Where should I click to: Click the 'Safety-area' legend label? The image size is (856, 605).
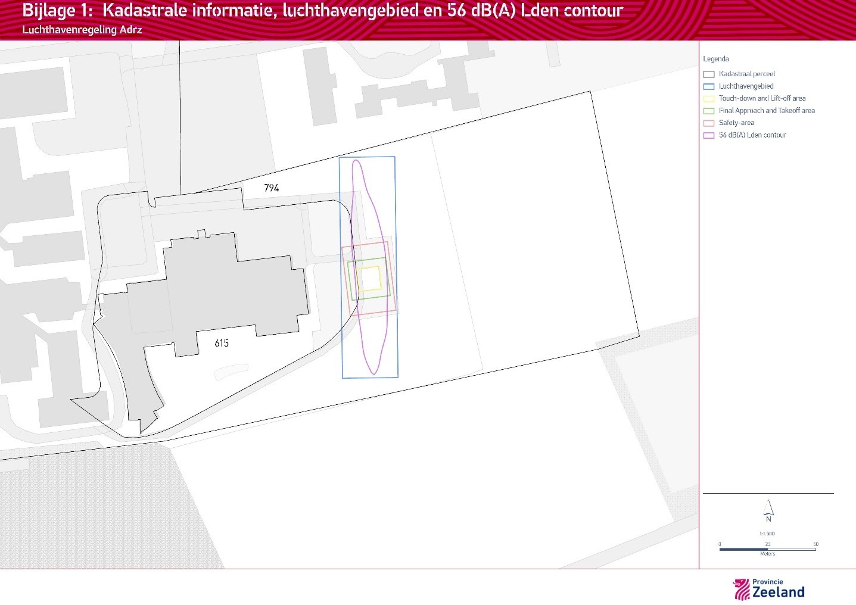point(736,123)
